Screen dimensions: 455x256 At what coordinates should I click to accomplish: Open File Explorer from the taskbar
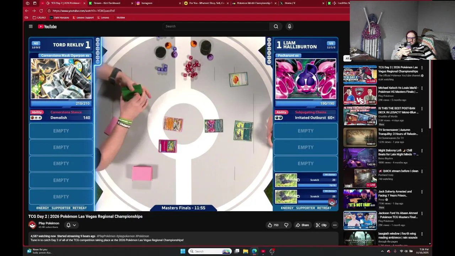245,251
